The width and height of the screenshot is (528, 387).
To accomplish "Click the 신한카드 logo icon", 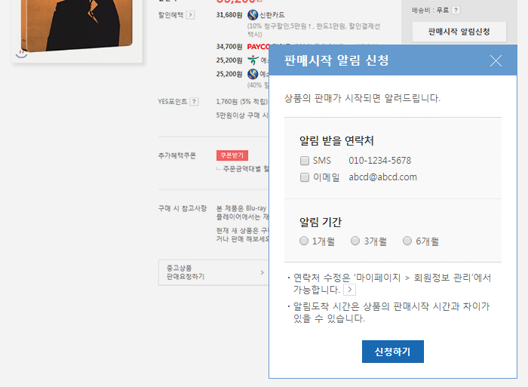I will 253,15.
